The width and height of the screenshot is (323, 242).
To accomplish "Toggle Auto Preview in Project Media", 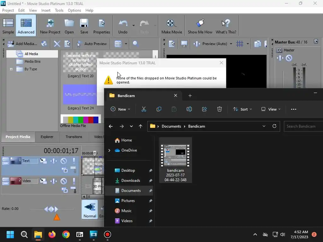I will point(92,43).
